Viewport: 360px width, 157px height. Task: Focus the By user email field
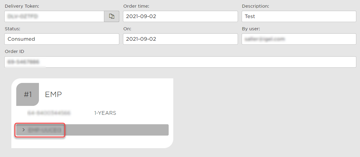point(299,39)
